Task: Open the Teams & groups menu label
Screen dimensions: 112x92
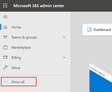Action: 24,37
